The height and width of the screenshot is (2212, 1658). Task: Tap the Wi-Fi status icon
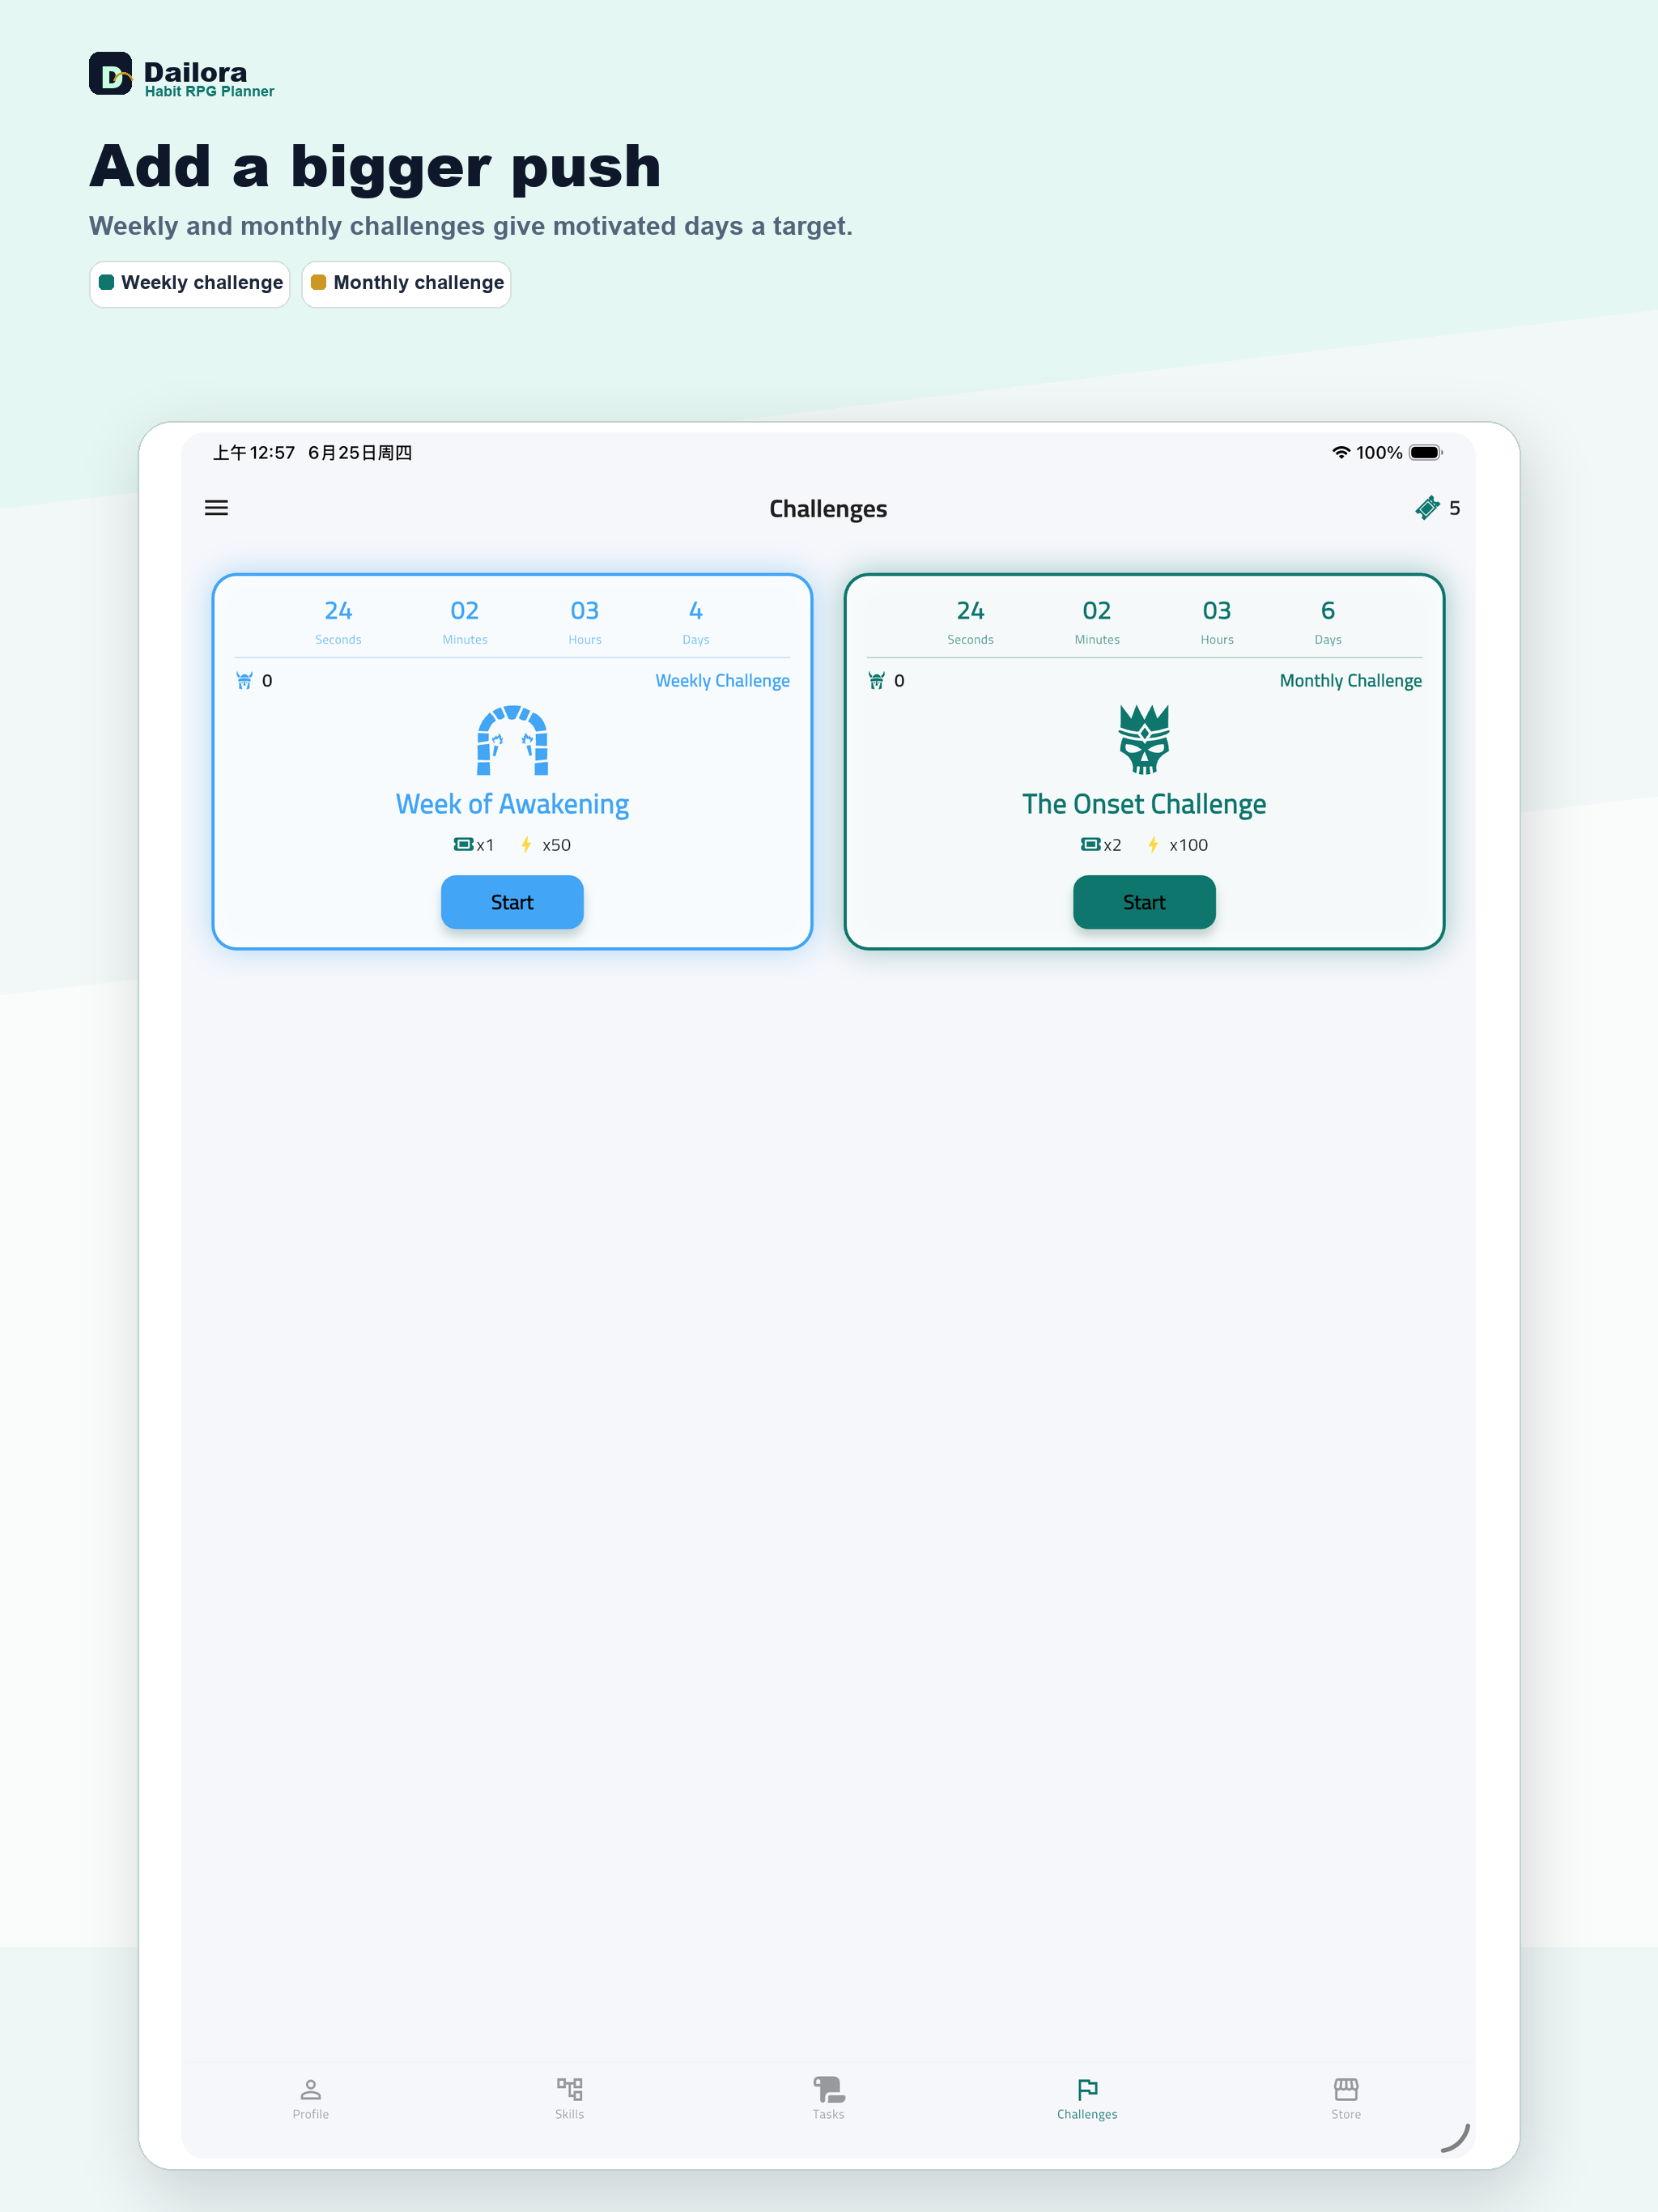tap(1341, 453)
